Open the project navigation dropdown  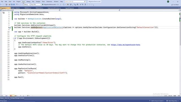(x=30, y=10)
